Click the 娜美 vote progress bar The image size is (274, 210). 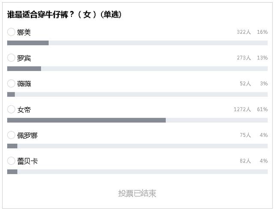137,43
